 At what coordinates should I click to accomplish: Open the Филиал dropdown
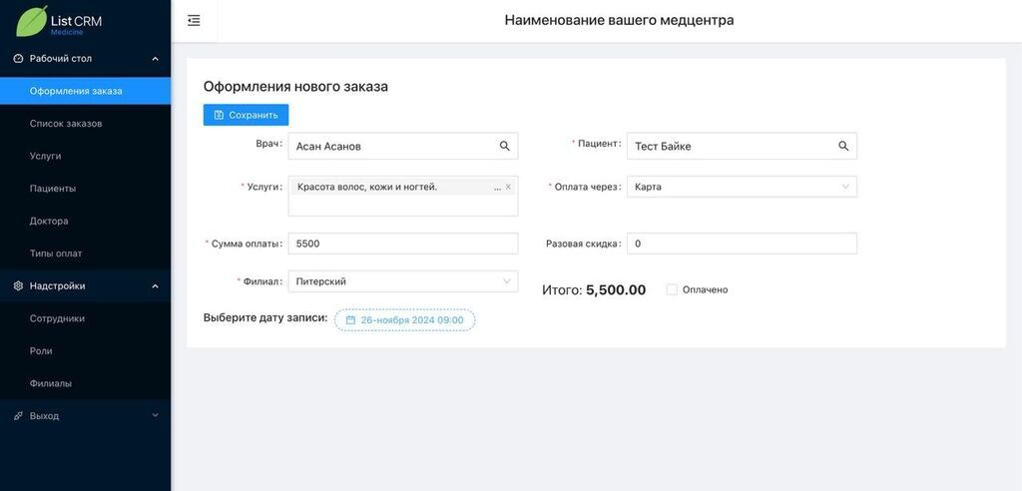pos(402,281)
